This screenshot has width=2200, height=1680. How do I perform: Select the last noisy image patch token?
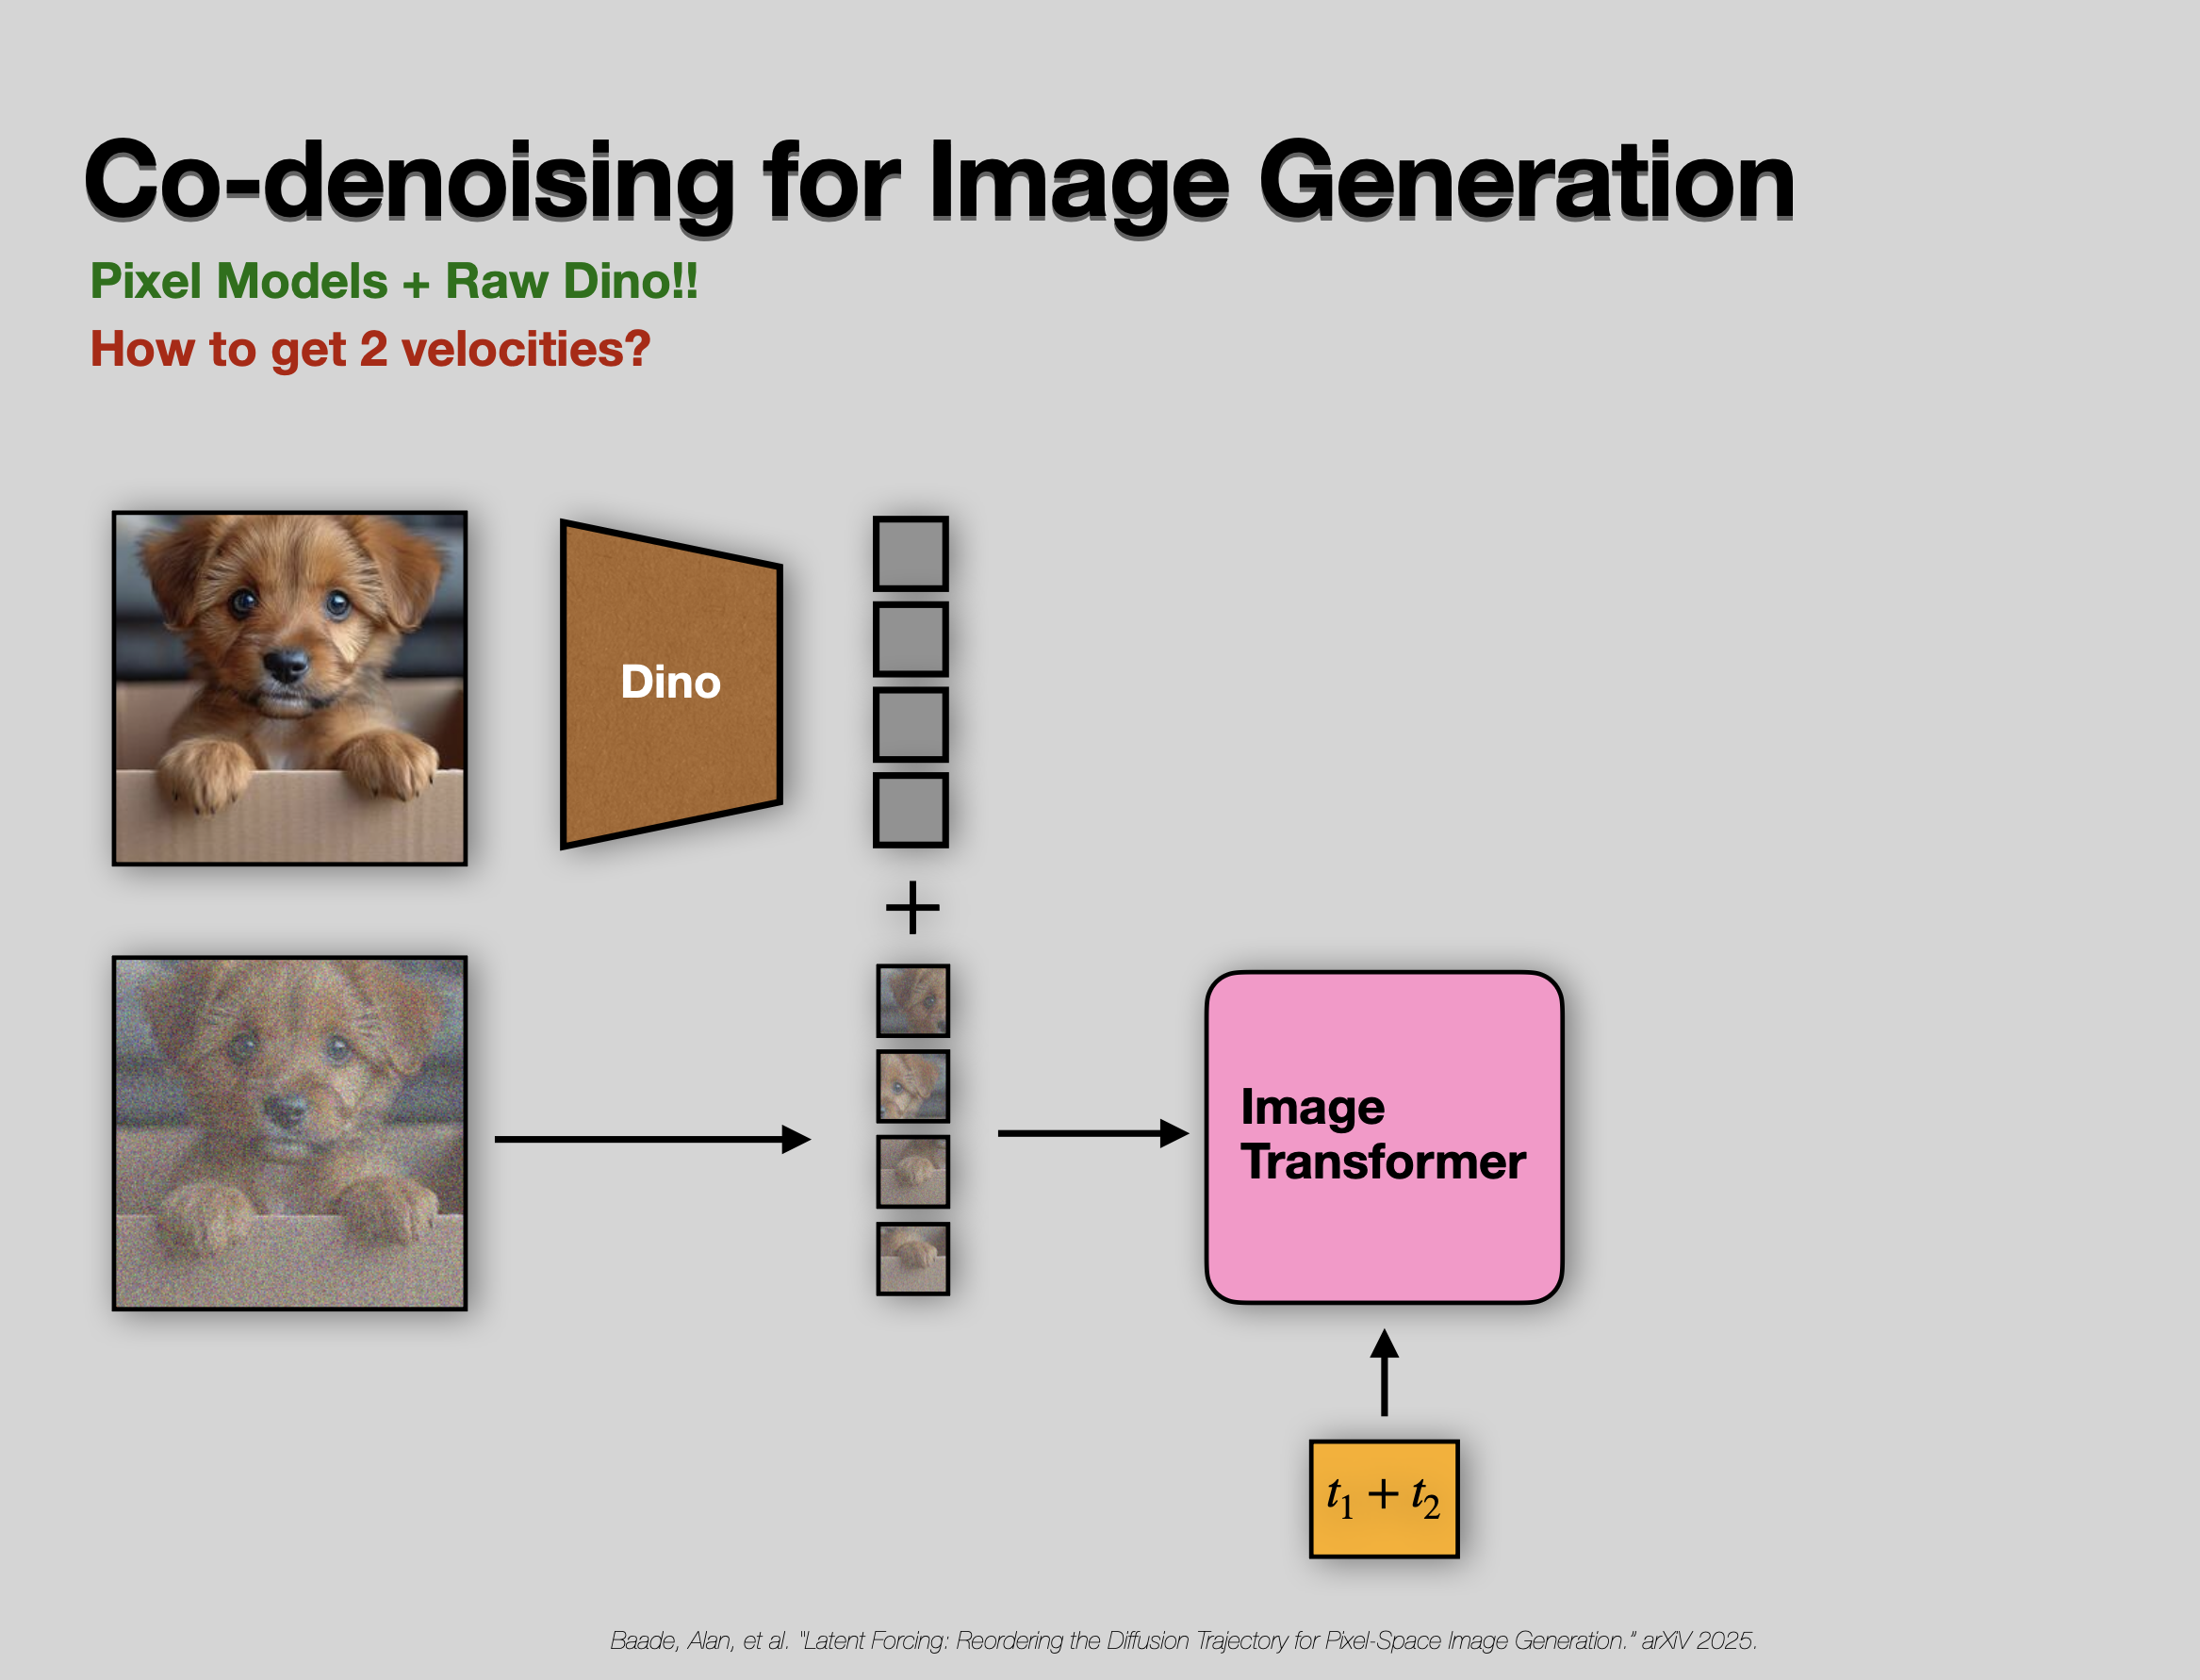912,1258
